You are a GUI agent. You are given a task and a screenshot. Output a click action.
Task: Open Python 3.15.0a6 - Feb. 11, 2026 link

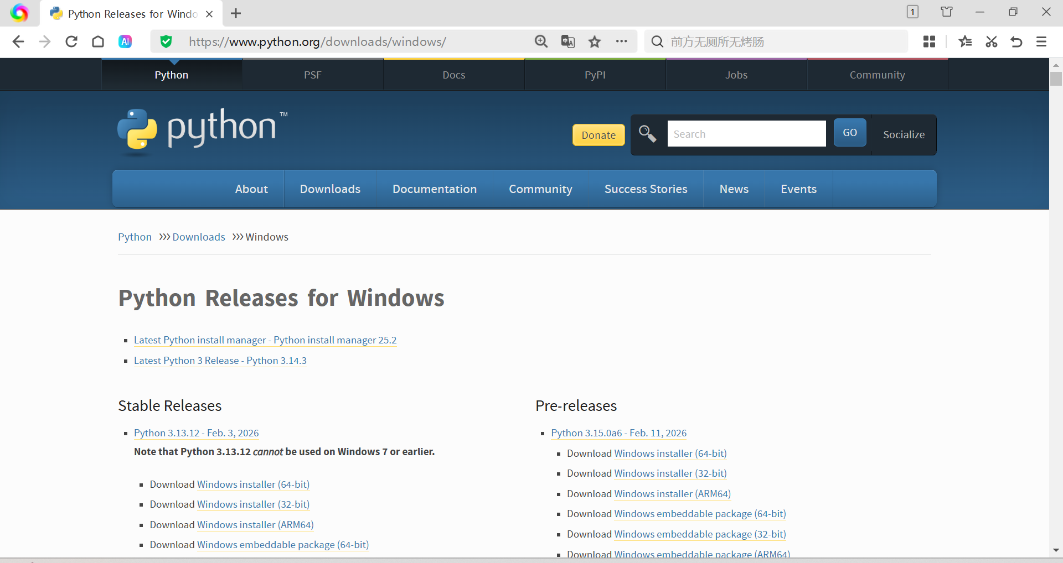click(619, 433)
